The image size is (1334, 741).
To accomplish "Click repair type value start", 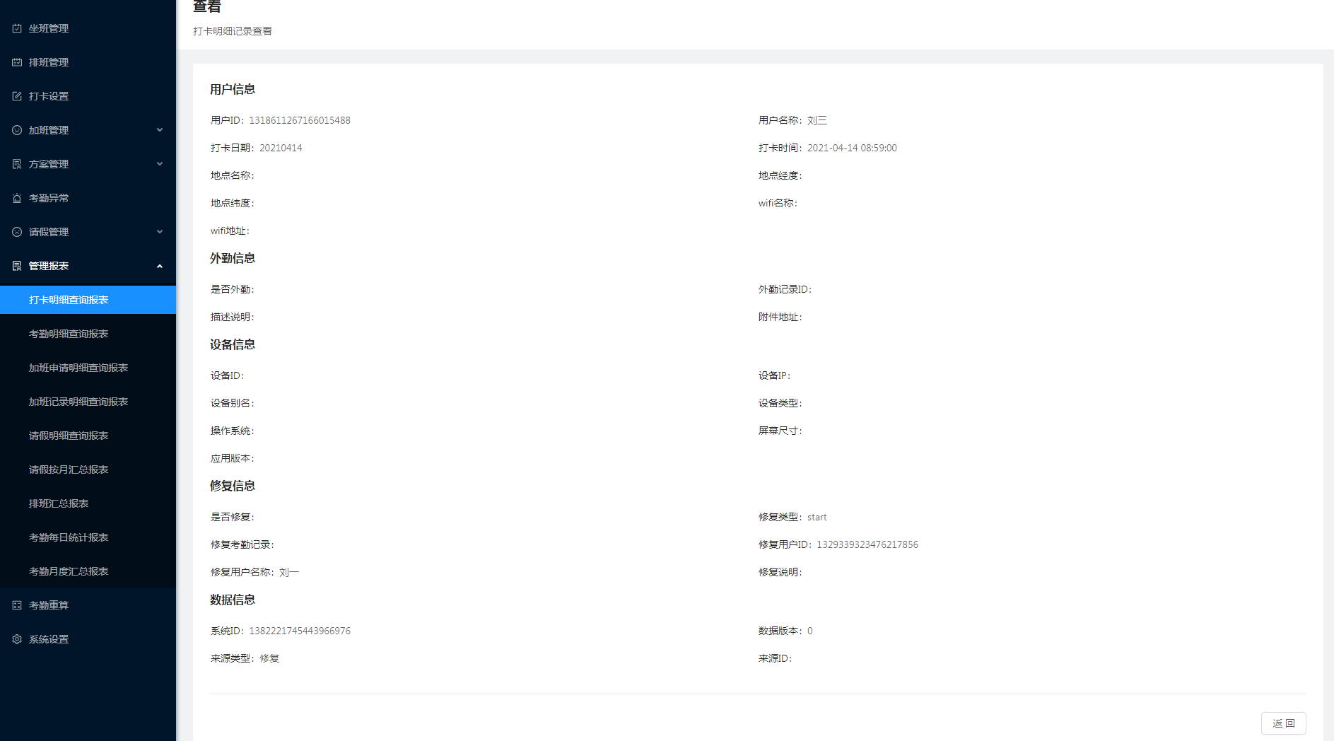I will coord(817,517).
